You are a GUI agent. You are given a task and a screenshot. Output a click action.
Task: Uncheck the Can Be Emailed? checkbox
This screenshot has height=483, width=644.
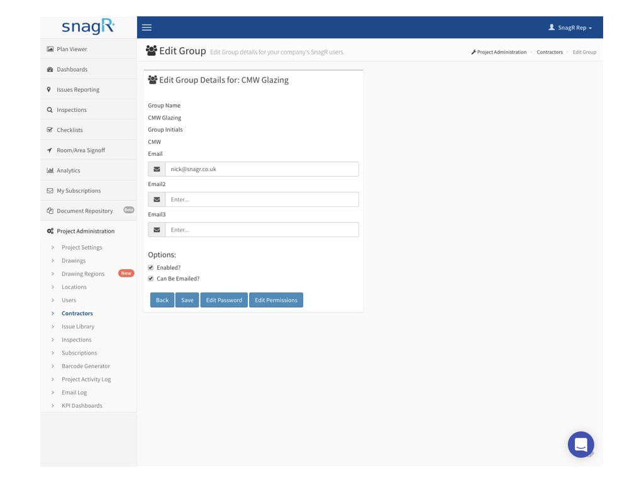coord(151,279)
